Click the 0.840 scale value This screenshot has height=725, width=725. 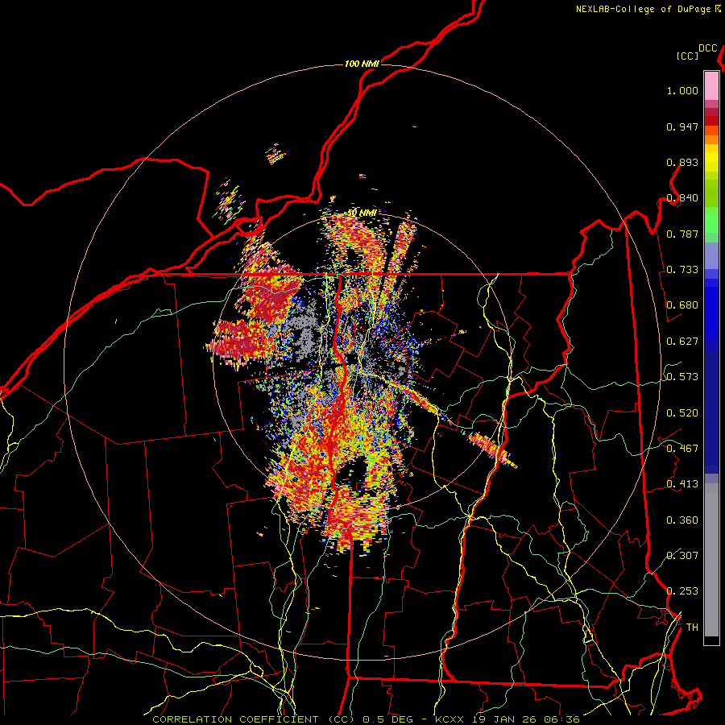pos(682,198)
